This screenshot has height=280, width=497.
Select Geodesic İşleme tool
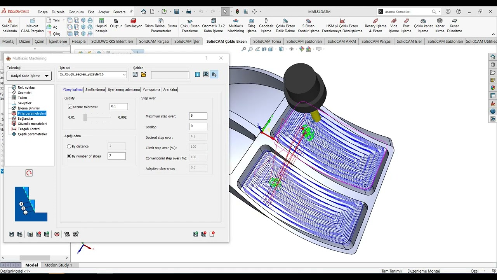[x=266, y=26]
